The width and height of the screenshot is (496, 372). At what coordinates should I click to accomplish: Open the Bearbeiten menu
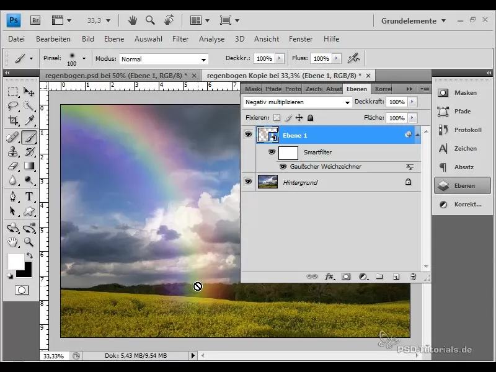point(53,39)
